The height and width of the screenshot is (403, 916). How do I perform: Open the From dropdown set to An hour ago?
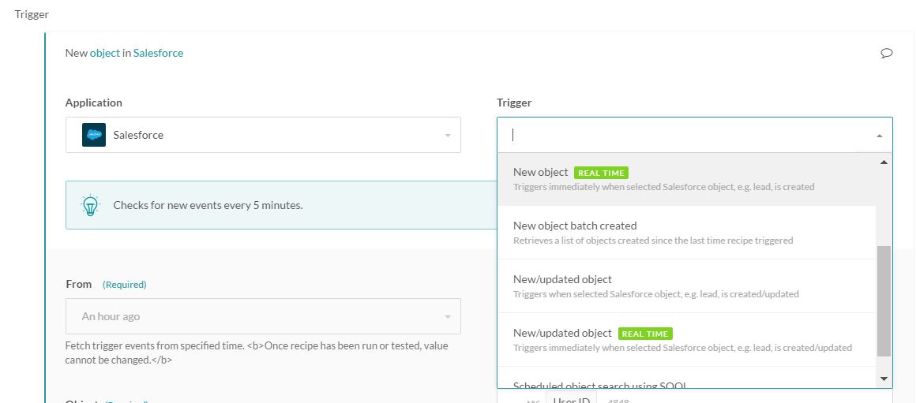click(x=263, y=316)
